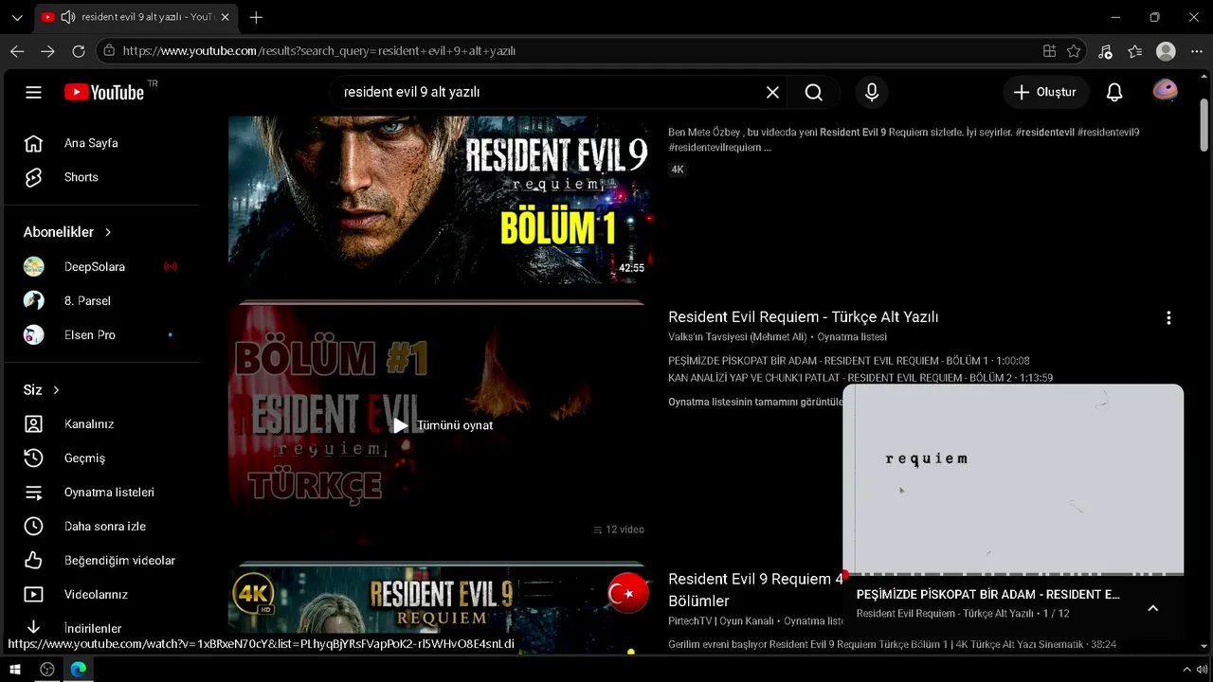This screenshot has width=1213, height=682.
Task: Open the PirtechTV 4K playlist thumbnail
Action: point(440,611)
